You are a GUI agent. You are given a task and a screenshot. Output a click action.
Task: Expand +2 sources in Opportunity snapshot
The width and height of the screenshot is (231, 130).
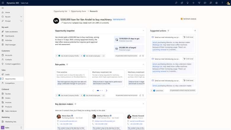[x=103, y=56]
